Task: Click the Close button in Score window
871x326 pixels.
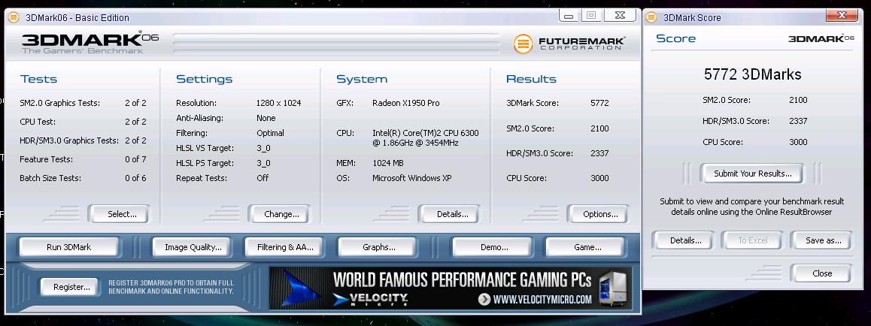Action: pyautogui.click(x=821, y=273)
